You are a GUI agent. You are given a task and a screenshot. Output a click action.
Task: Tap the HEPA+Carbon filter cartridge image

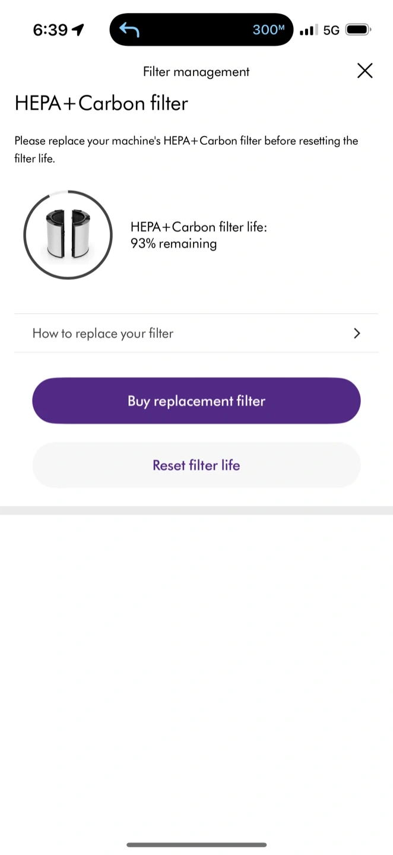pyautogui.click(x=68, y=235)
